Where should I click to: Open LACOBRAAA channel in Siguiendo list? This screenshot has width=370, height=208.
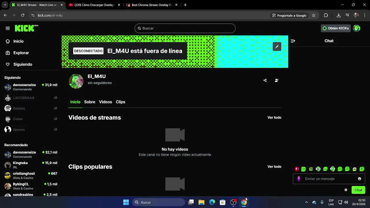(x=31, y=98)
